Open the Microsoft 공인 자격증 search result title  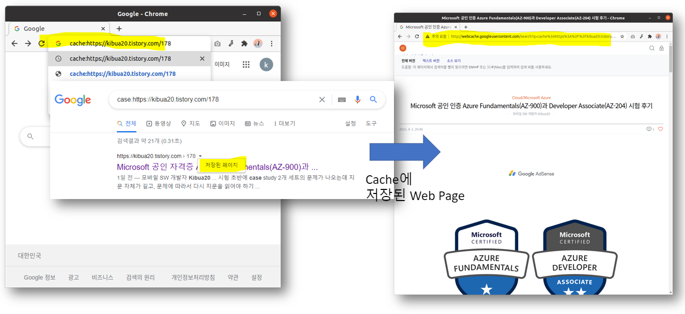[x=217, y=167]
